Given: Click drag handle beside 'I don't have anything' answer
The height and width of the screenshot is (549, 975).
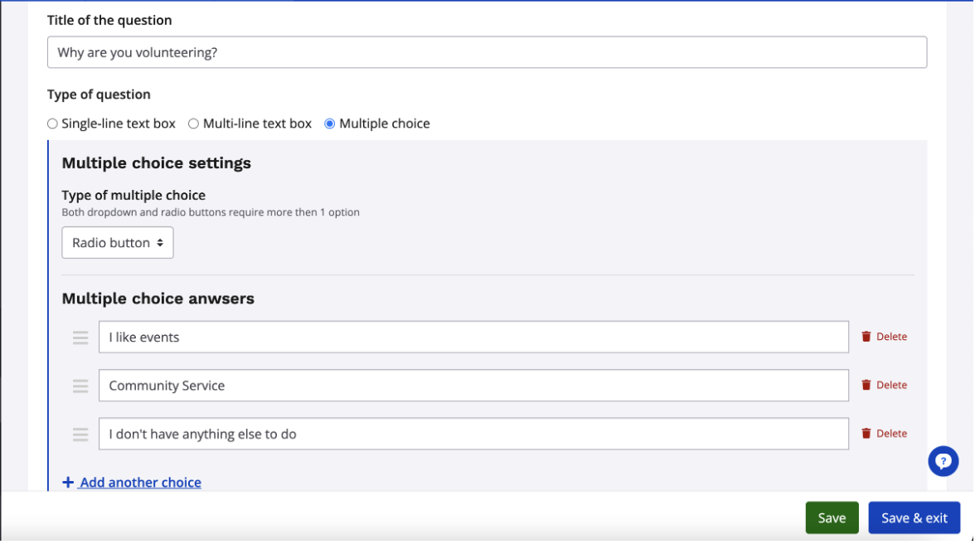Looking at the screenshot, I should coord(80,434).
